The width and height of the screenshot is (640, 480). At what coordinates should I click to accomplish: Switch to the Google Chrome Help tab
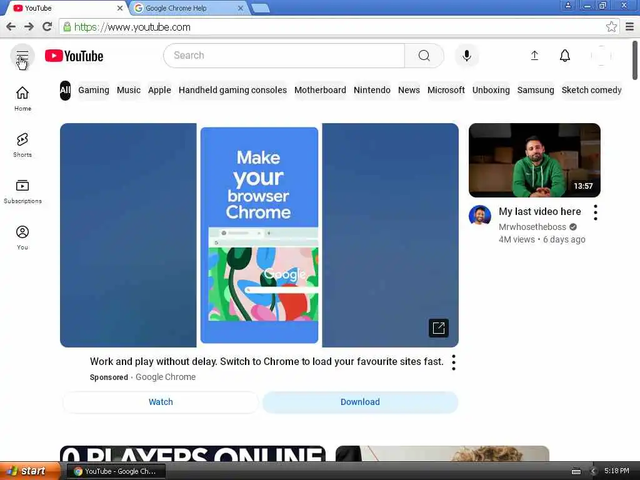187,8
